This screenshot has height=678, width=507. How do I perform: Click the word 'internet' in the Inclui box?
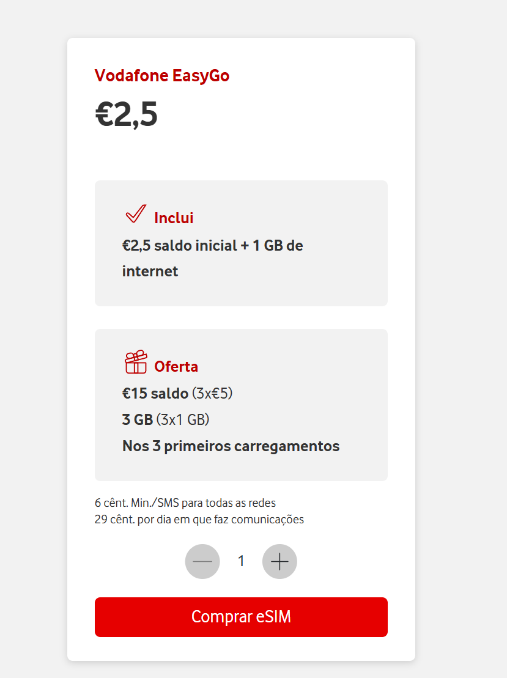coord(150,271)
